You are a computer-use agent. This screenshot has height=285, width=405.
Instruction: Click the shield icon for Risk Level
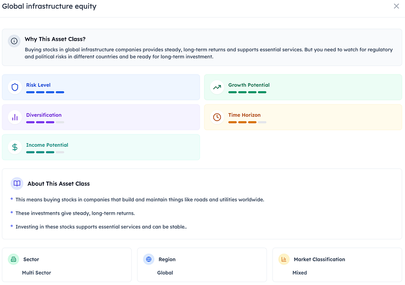15,87
